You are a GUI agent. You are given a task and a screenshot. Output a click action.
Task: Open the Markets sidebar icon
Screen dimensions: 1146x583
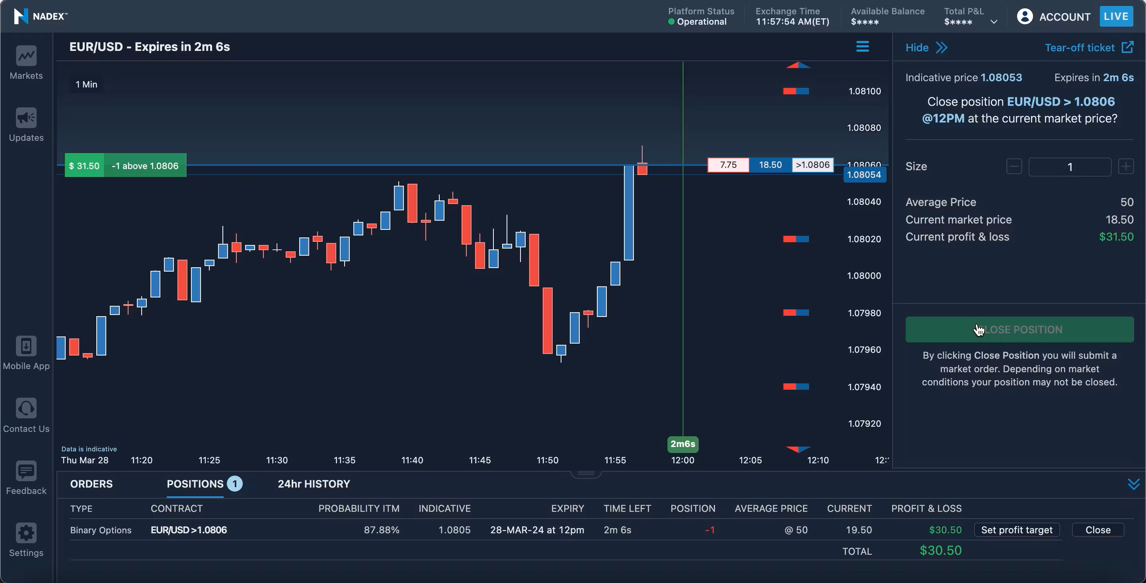click(x=26, y=56)
